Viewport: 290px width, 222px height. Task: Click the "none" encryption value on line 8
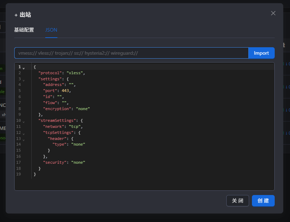(83, 109)
